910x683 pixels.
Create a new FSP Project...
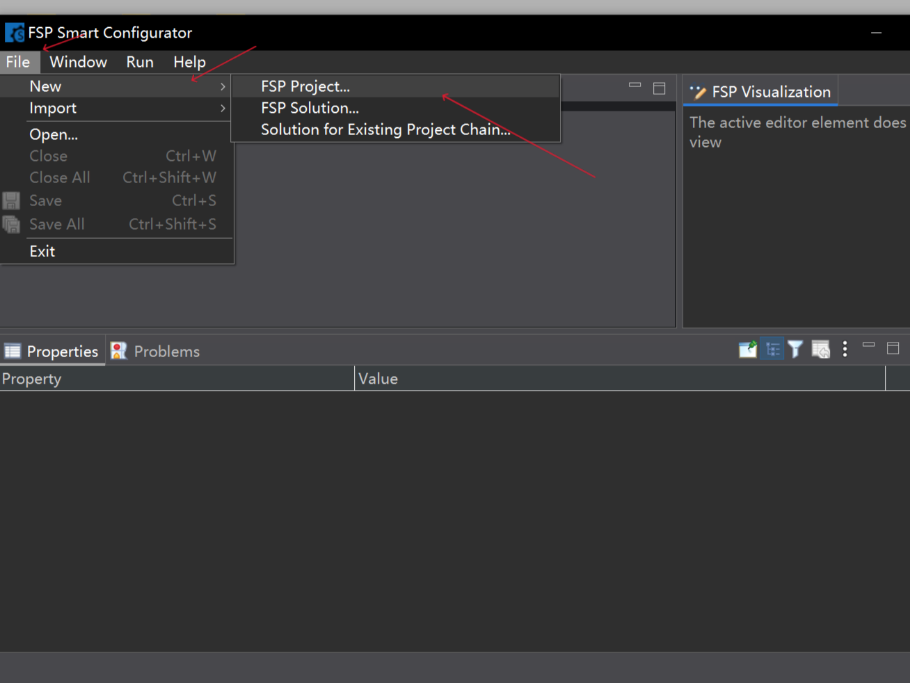coord(395,86)
